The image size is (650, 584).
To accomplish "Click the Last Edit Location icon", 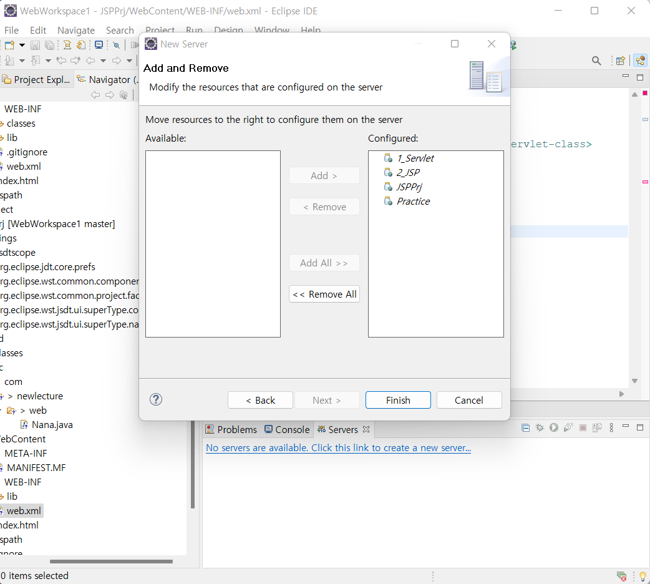I will 61,61.
